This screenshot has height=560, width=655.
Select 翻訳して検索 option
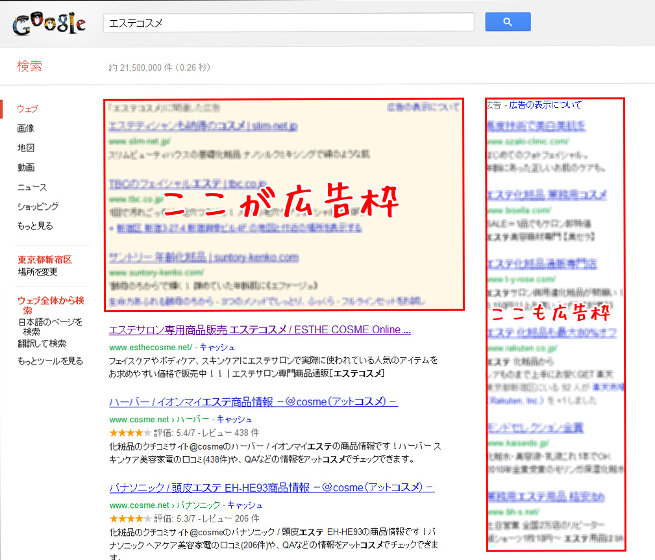pyautogui.click(x=42, y=343)
